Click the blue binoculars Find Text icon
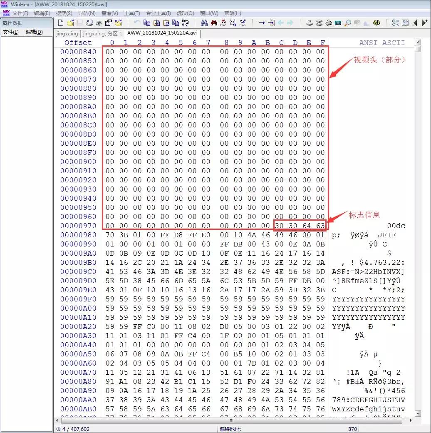 204,22
